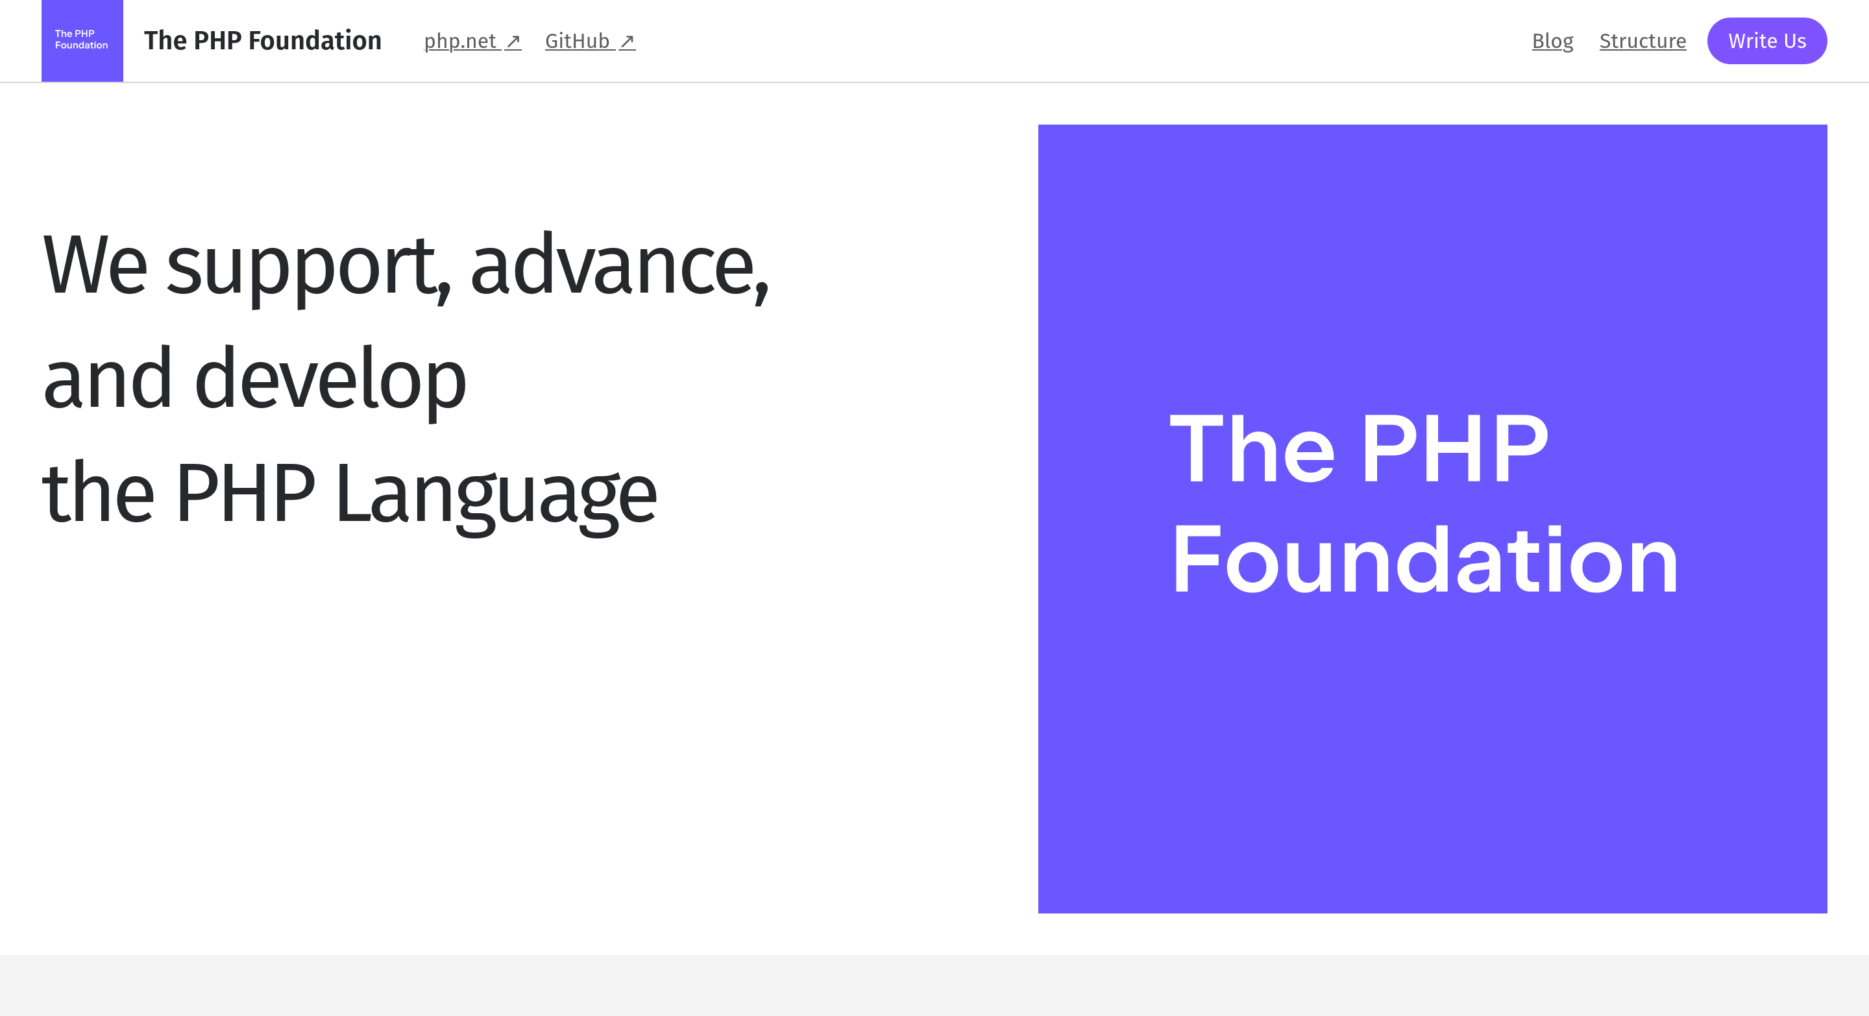The image size is (1869, 1016).
Task: Open the Structure page
Action: 1642,42
